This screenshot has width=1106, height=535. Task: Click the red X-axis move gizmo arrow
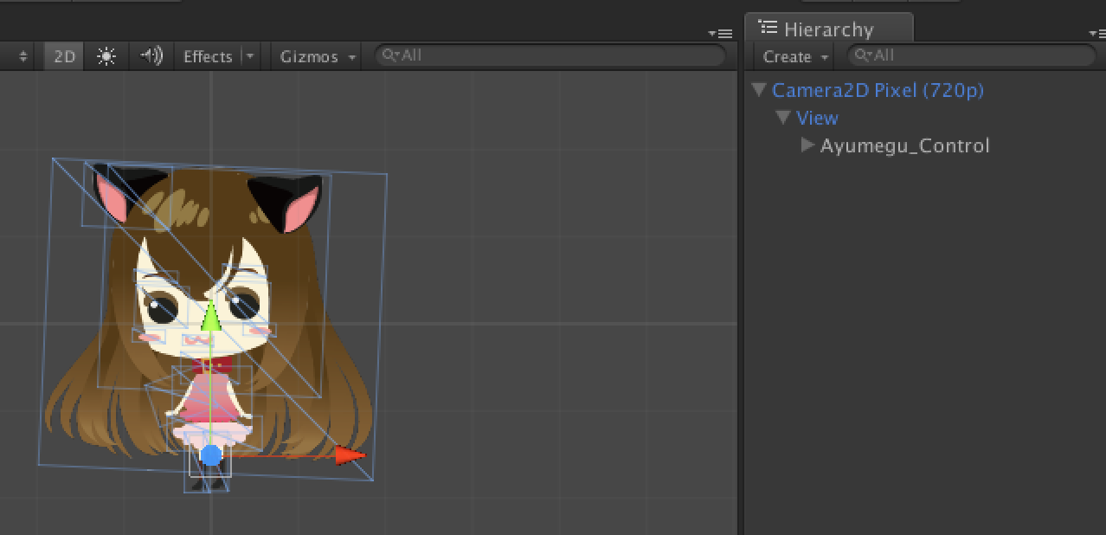[x=350, y=454]
